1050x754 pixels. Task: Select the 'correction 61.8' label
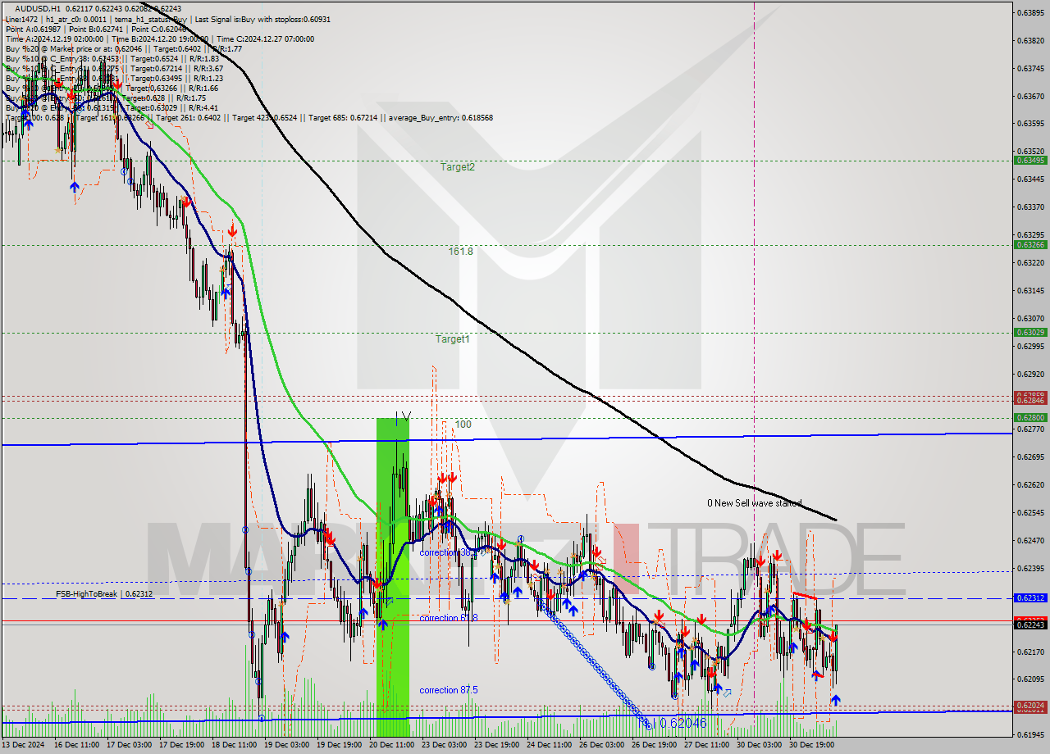click(449, 618)
